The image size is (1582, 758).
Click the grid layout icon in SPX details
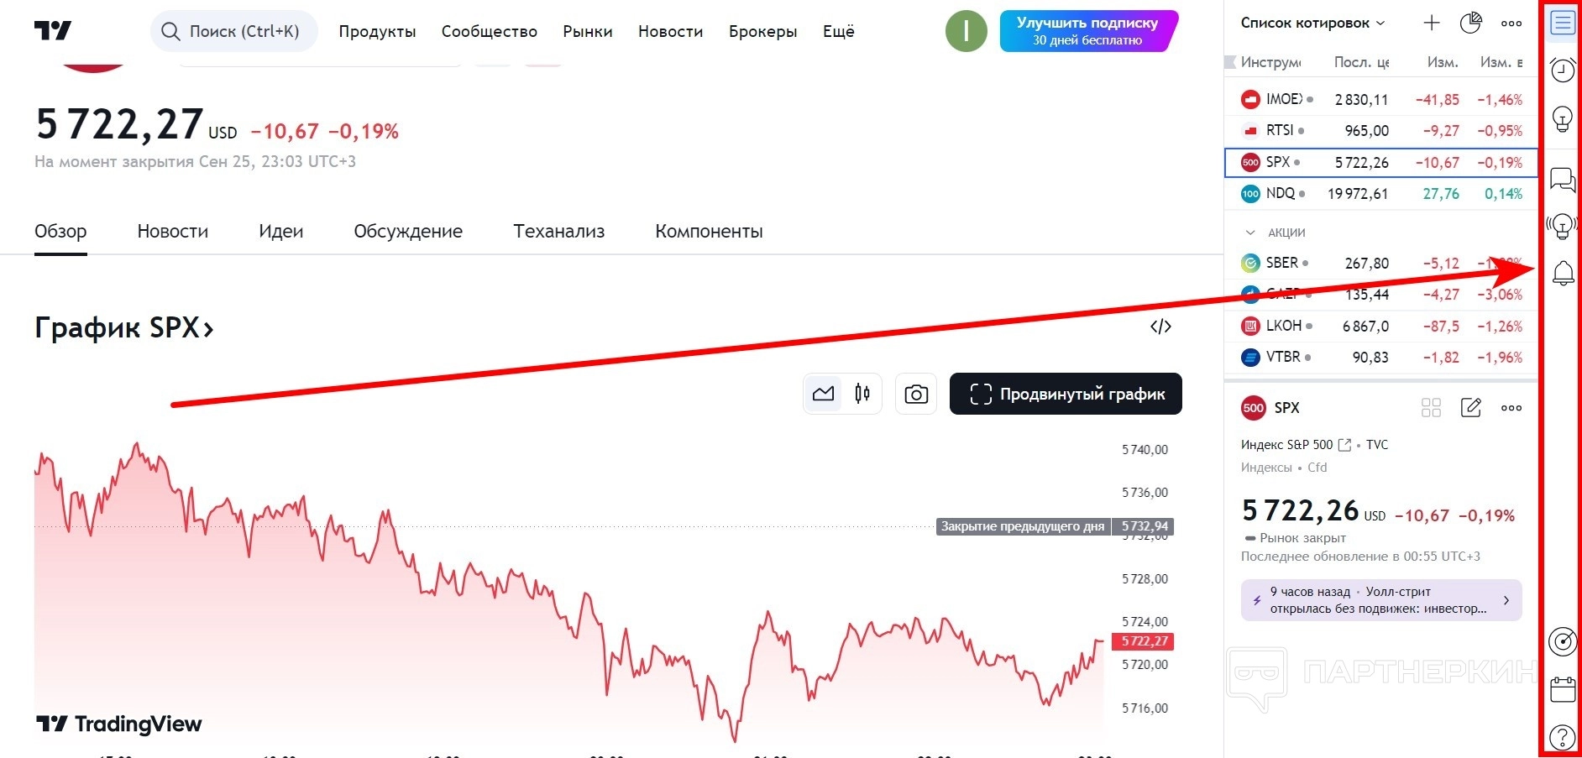[1431, 408]
